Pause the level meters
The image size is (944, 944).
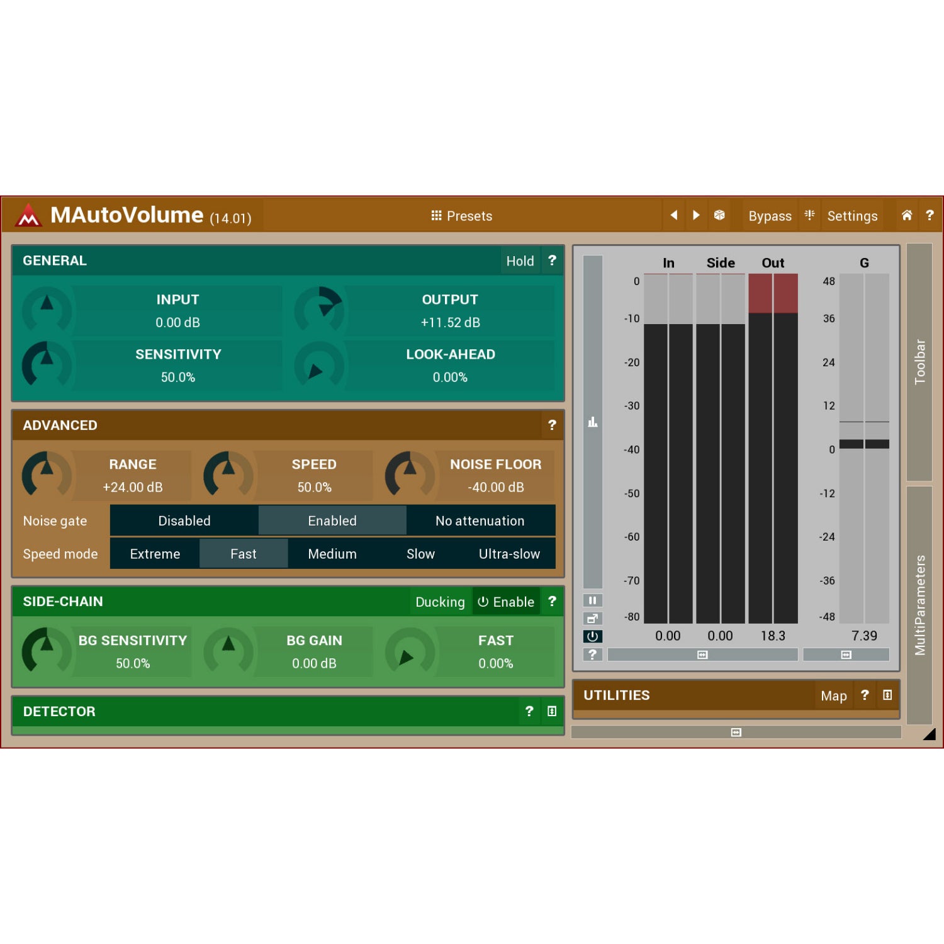(592, 600)
